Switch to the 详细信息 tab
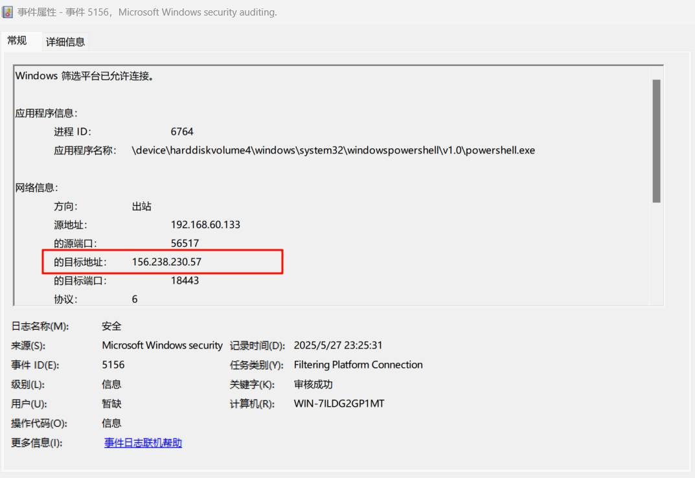 (65, 42)
